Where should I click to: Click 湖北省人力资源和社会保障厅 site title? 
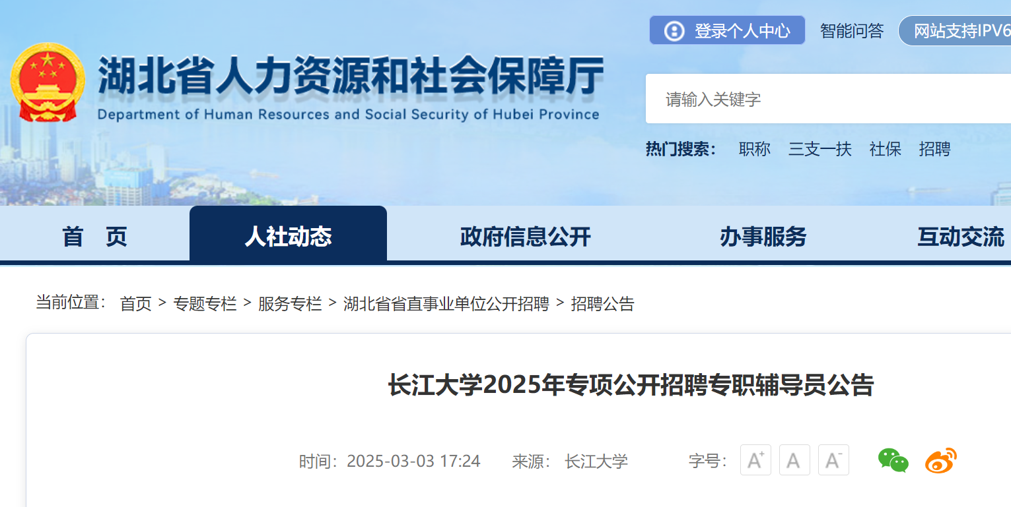(x=351, y=76)
